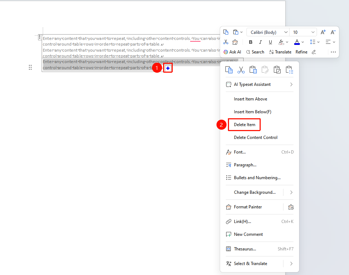The height and width of the screenshot is (275, 349).
Task: Click the Copy icon in the mini formatting toolbar
Action: pyautogui.click(x=226, y=32)
